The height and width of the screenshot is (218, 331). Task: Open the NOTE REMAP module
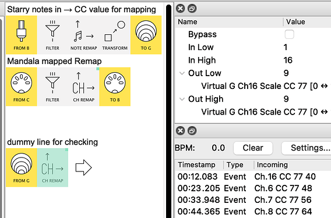click(x=83, y=35)
